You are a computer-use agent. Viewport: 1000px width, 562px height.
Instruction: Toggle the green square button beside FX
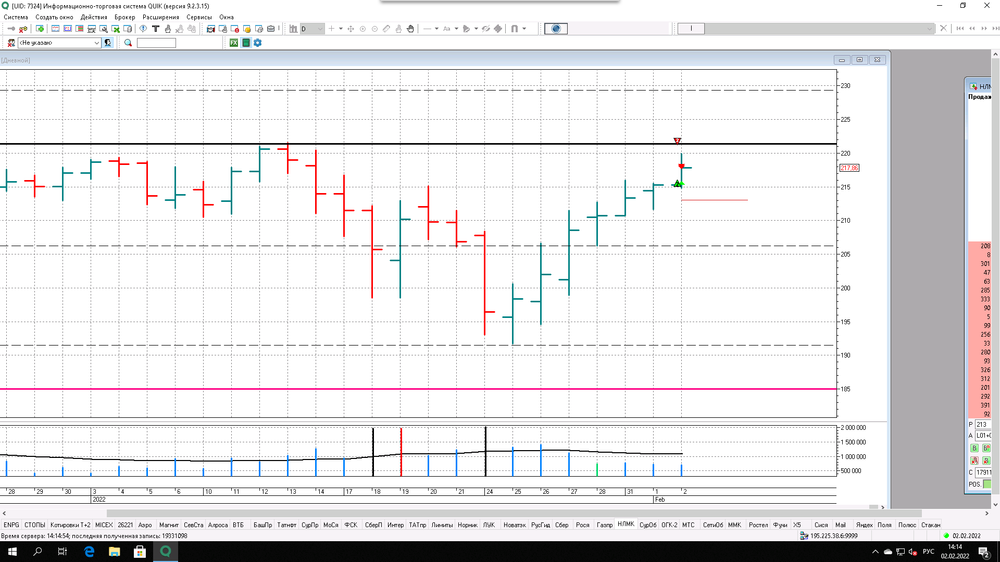[246, 43]
